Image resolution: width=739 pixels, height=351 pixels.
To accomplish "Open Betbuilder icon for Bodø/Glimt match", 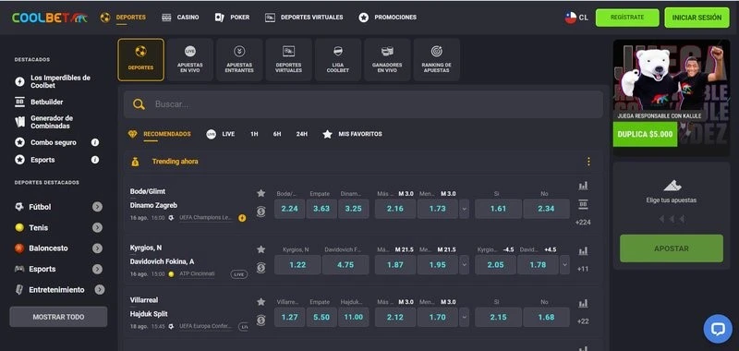I will tap(583, 204).
